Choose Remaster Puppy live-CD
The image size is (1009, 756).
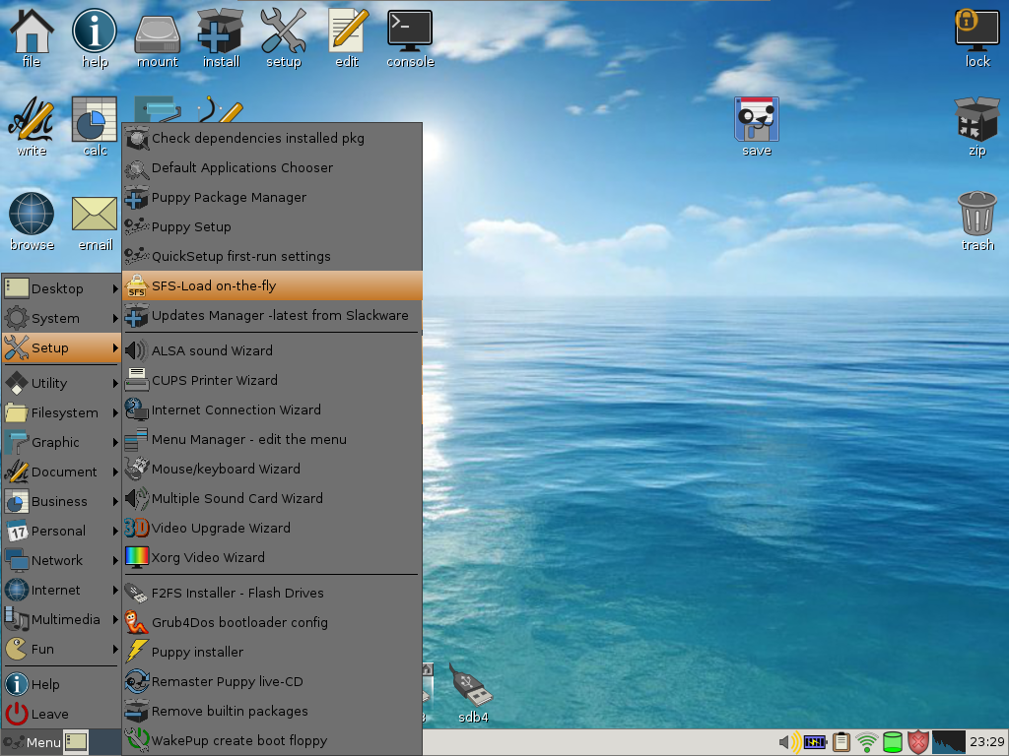[272, 682]
